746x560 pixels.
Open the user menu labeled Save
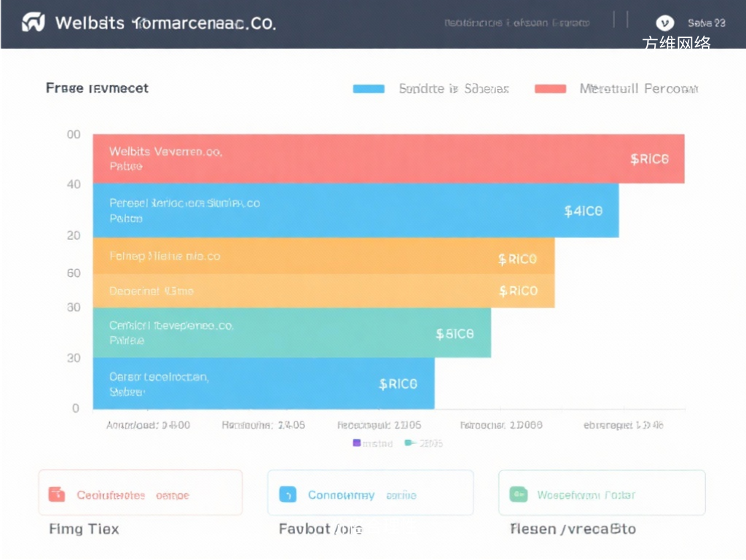click(x=706, y=23)
